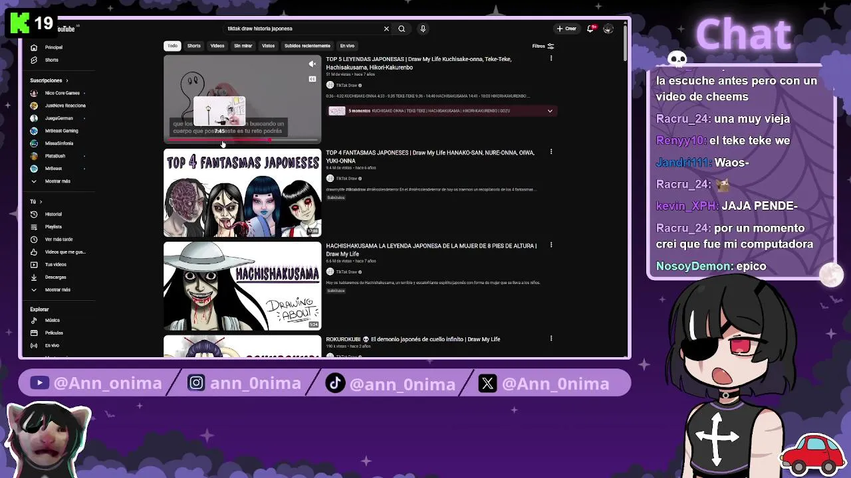Clear the search box with X

(x=386, y=29)
